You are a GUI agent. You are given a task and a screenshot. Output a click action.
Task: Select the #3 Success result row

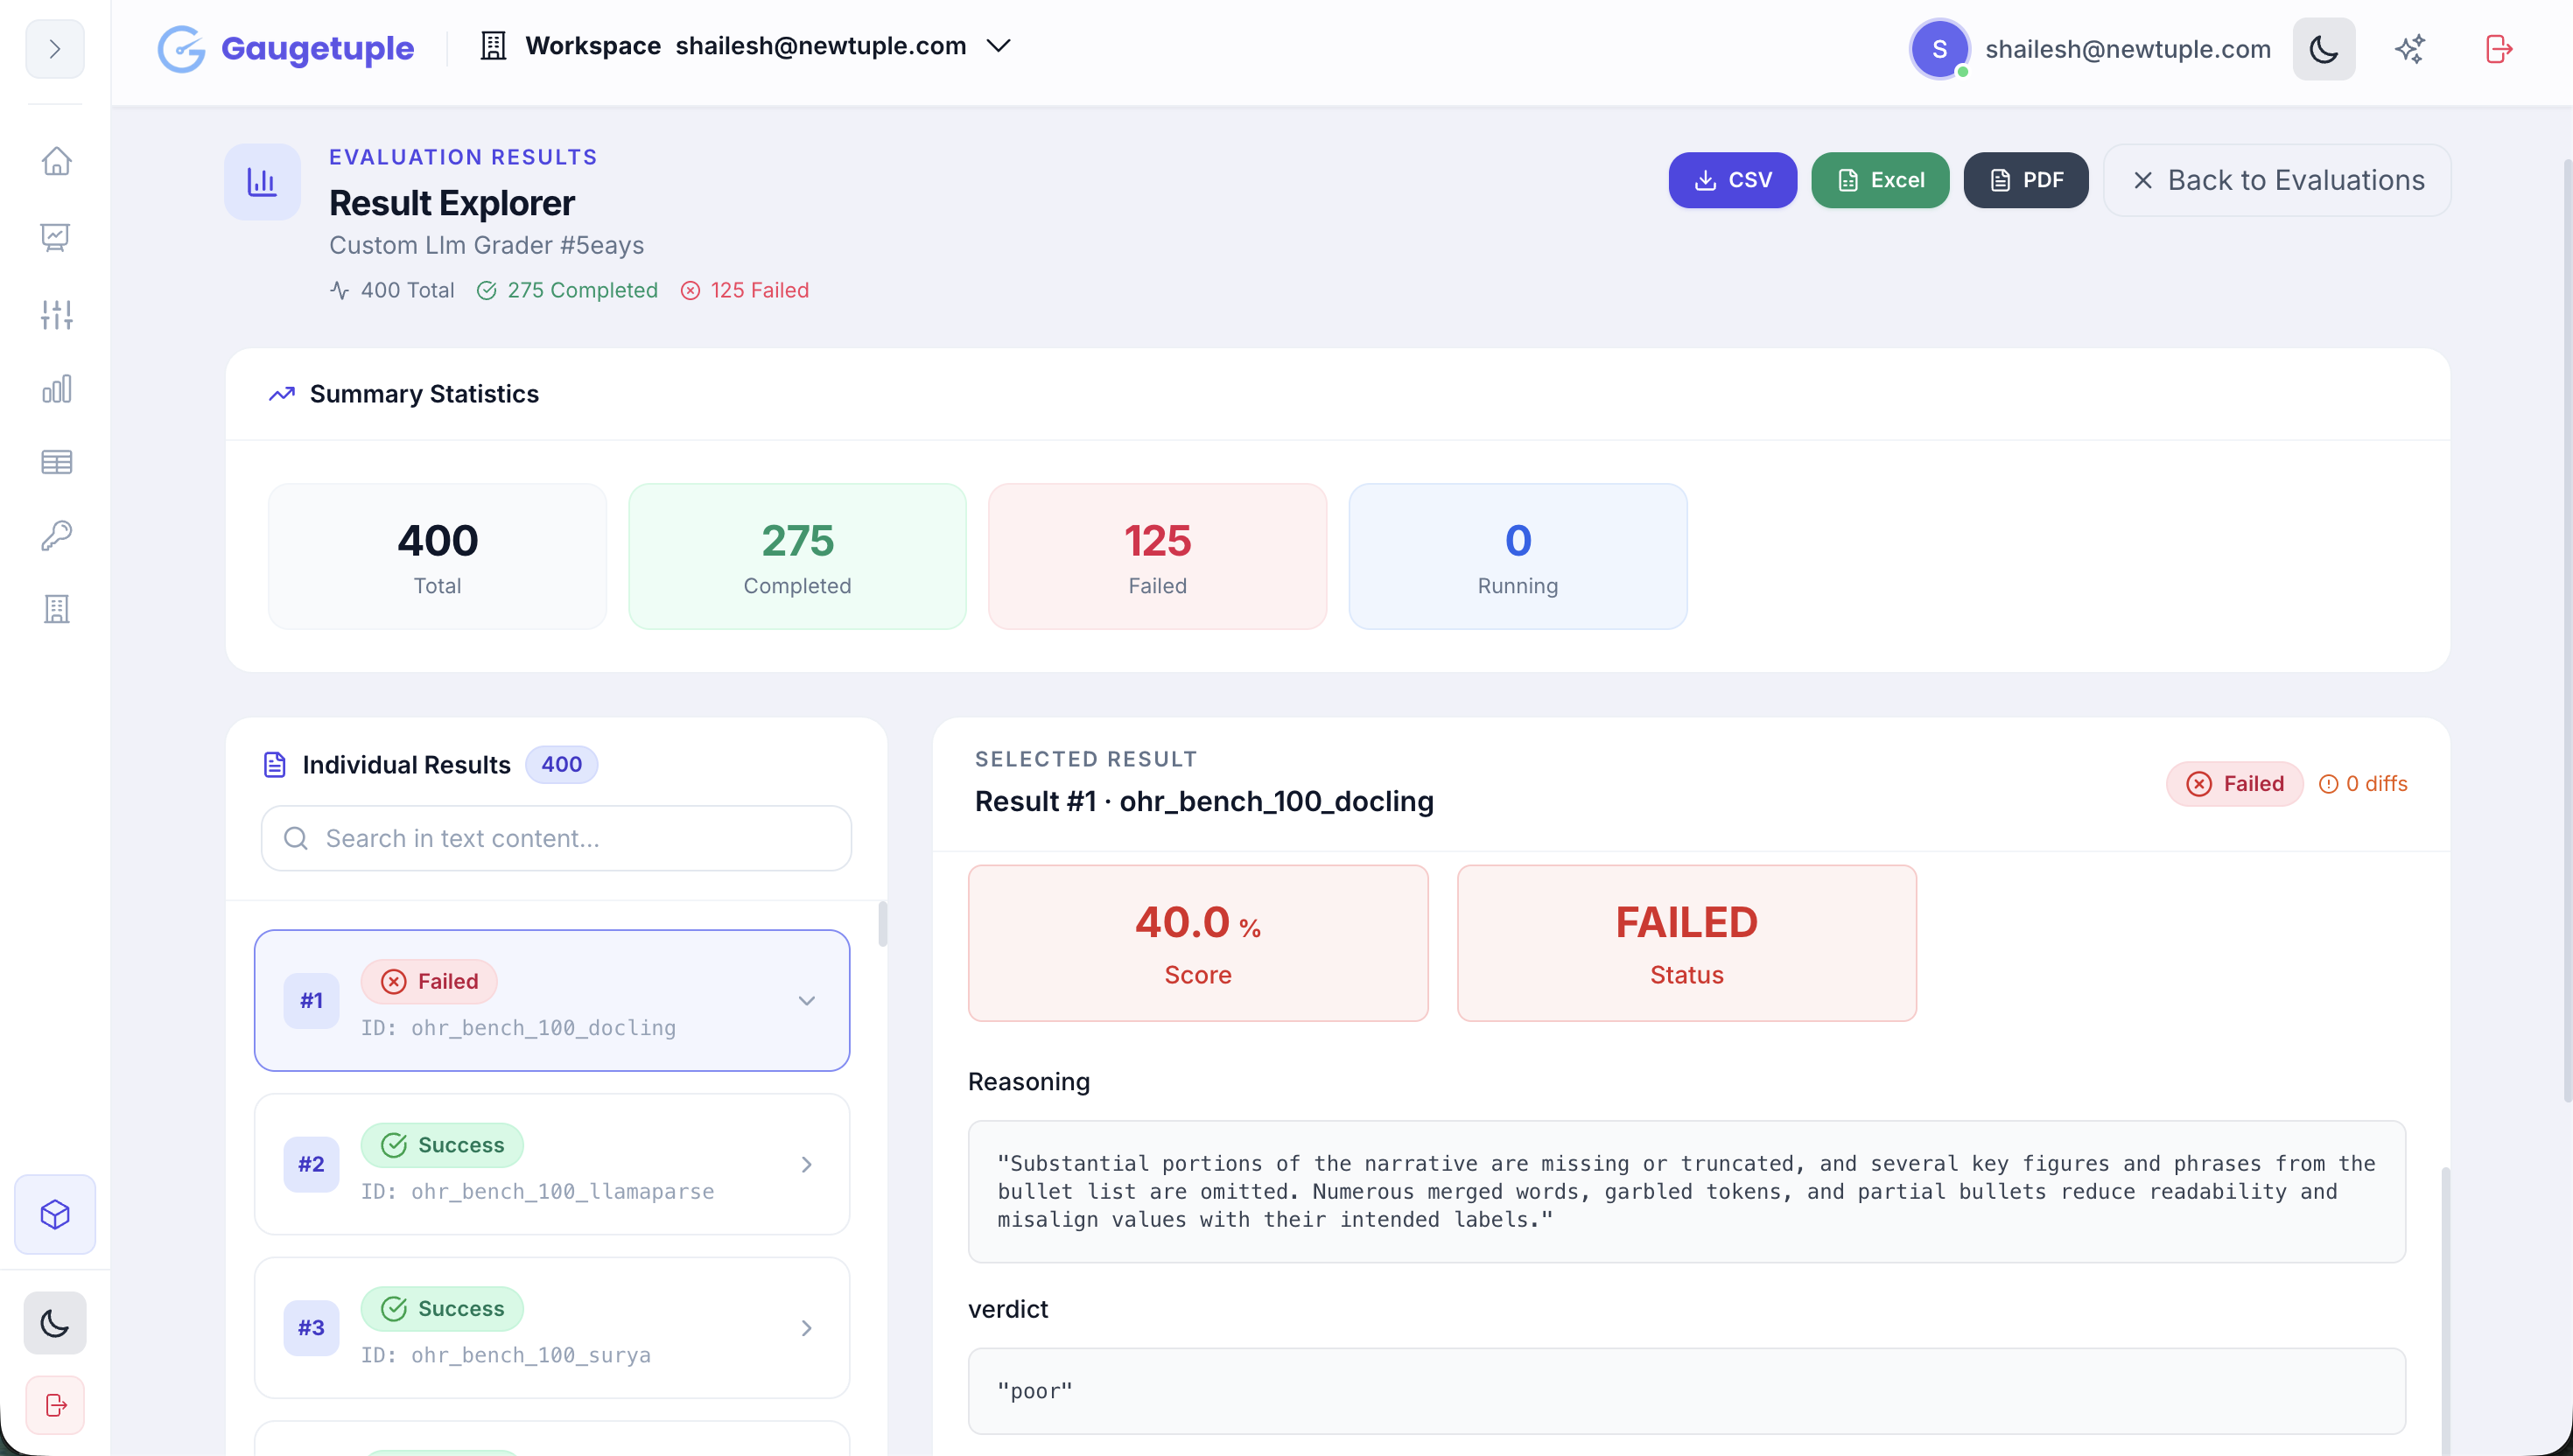pyautogui.click(x=552, y=1328)
